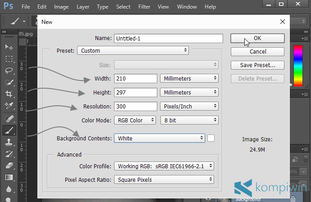The image size is (311, 202).
Task: Open the Type menu
Action: coord(103,7)
